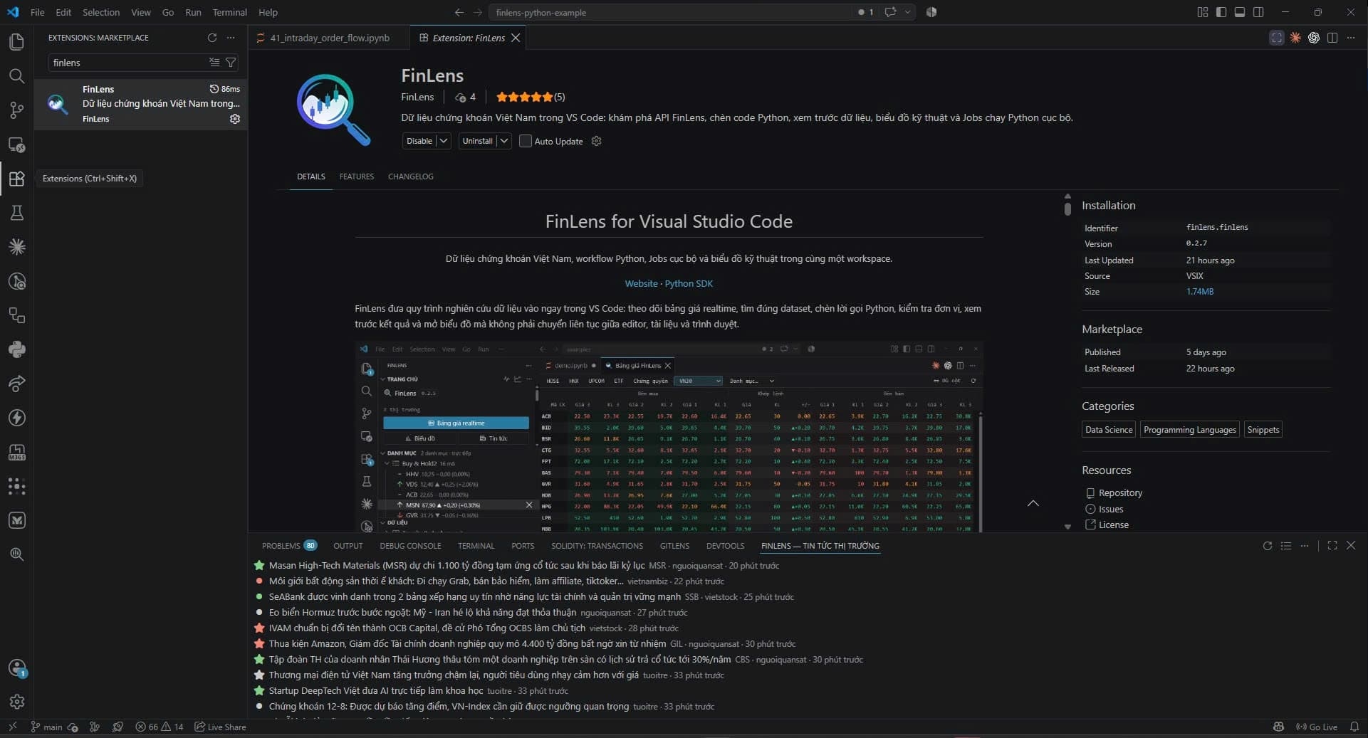The image size is (1368, 738).
Task: Open Accounts menu in activity bar
Action: click(x=16, y=668)
